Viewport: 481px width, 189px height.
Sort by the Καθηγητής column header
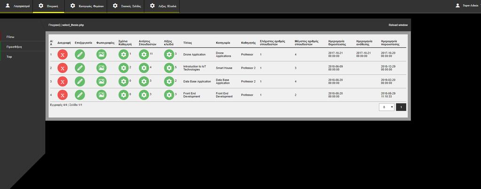pos(248,43)
